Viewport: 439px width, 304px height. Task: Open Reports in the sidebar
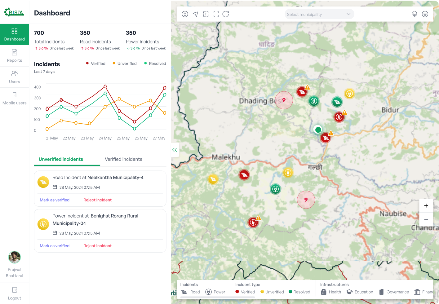tap(15, 56)
